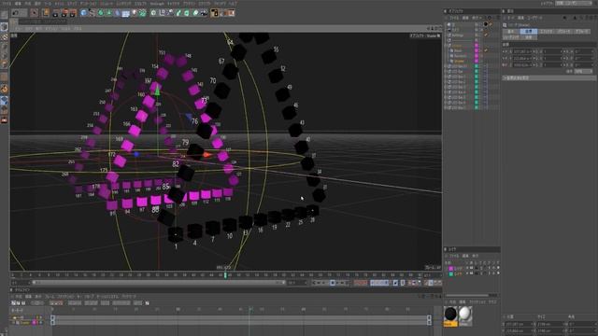Click the make-editable icon at left palette top
Image resolution: width=598 pixels, height=336 pixels.
(x=4, y=15)
